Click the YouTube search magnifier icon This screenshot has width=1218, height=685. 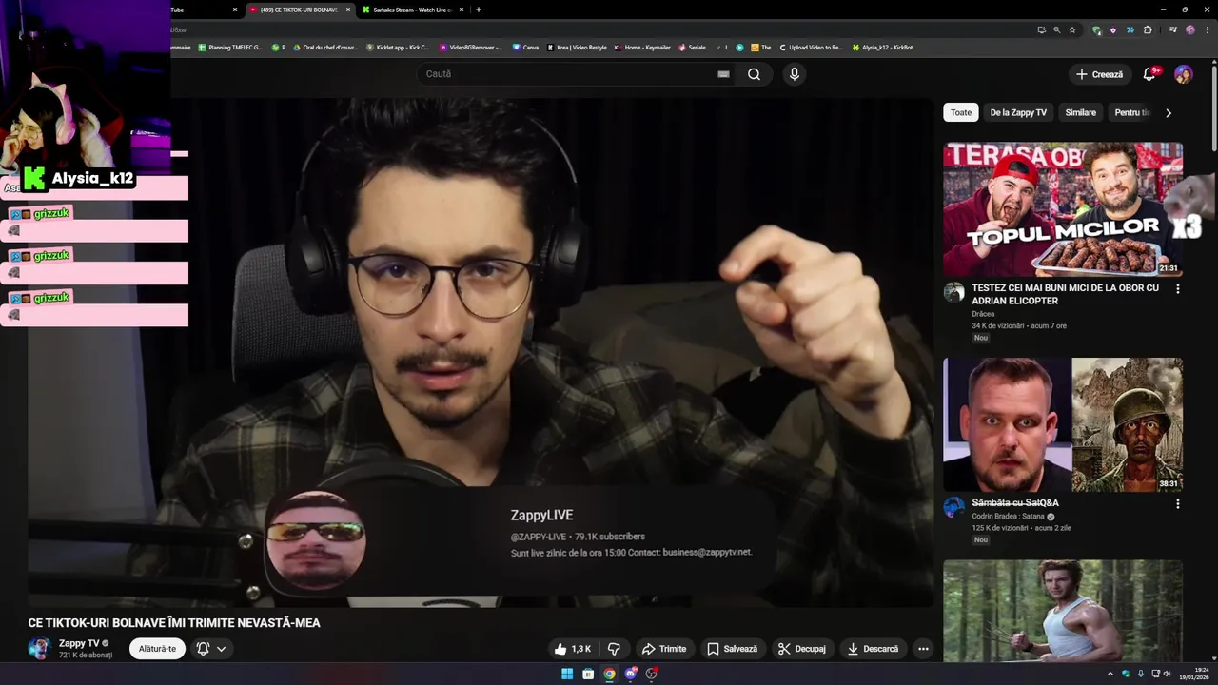(x=754, y=74)
